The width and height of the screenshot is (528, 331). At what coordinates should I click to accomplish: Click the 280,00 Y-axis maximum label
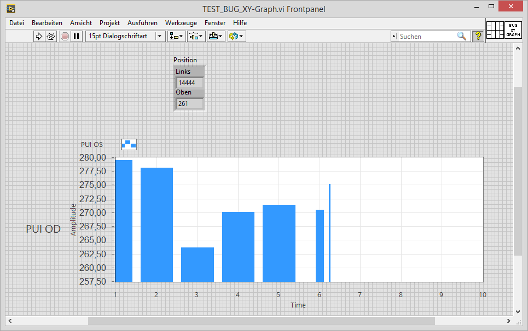coord(92,157)
